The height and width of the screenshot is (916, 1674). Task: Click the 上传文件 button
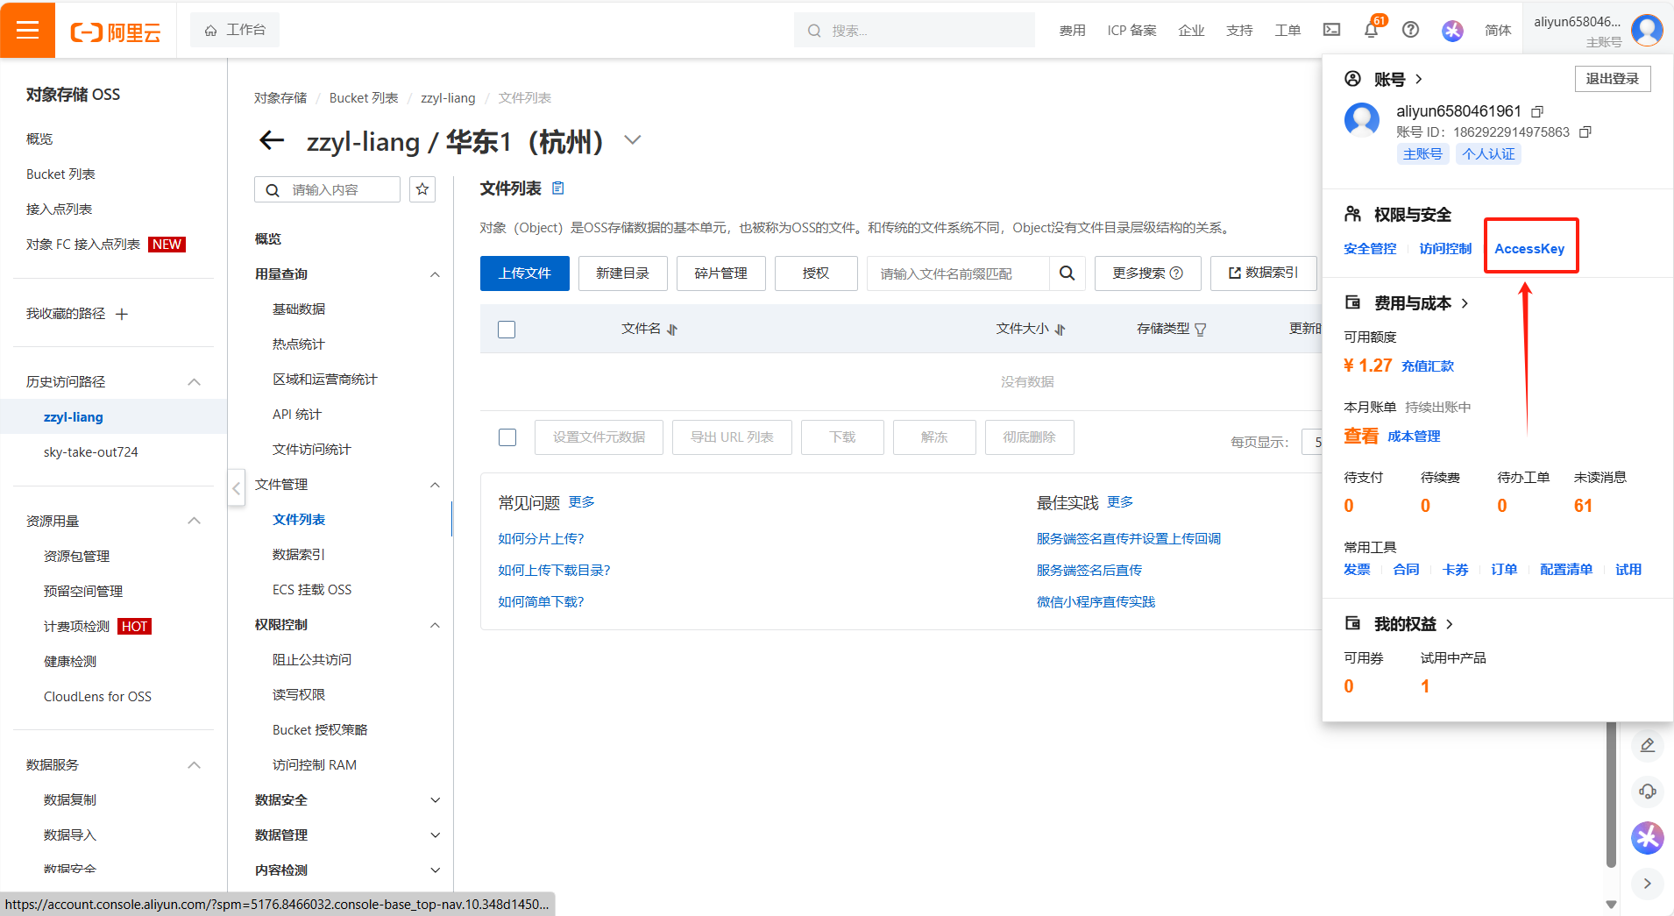tap(525, 273)
